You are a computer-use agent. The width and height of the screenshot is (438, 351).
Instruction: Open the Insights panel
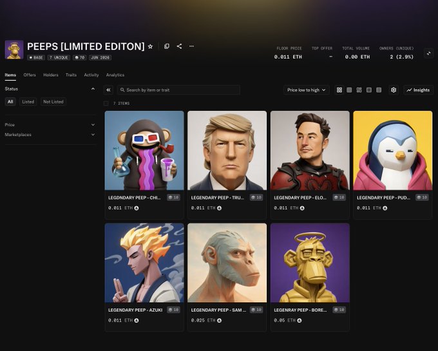(x=418, y=90)
